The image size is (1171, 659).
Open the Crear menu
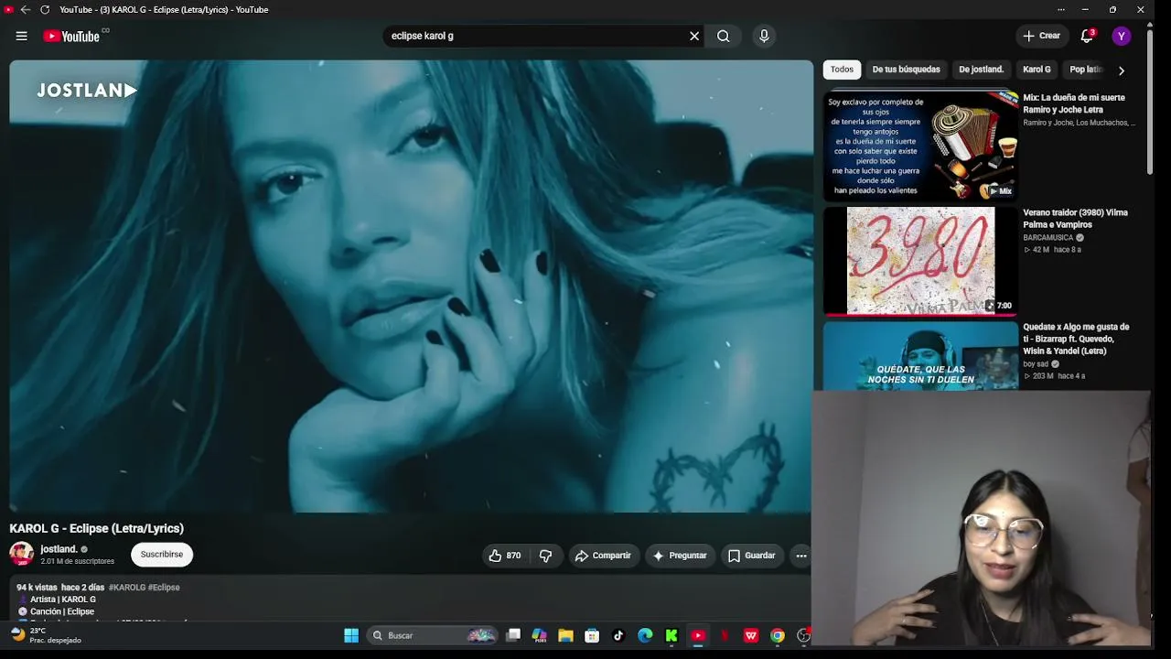1041,36
